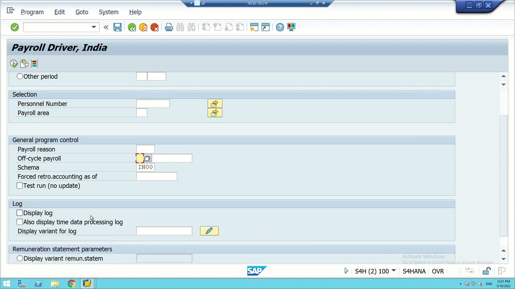Save using the floppy disk icon

(117, 27)
